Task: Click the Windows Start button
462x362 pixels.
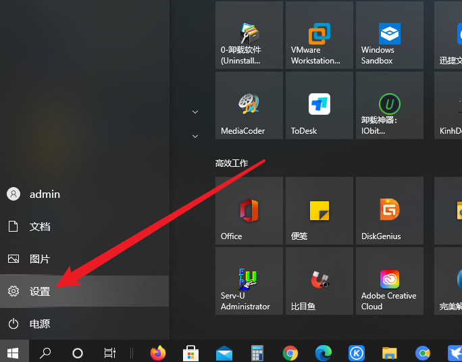Action: pos(13,353)
